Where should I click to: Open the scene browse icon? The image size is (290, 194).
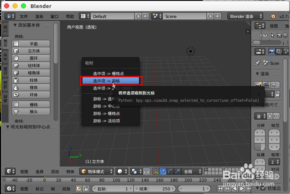pyautogui.click(x=157, y=16)
